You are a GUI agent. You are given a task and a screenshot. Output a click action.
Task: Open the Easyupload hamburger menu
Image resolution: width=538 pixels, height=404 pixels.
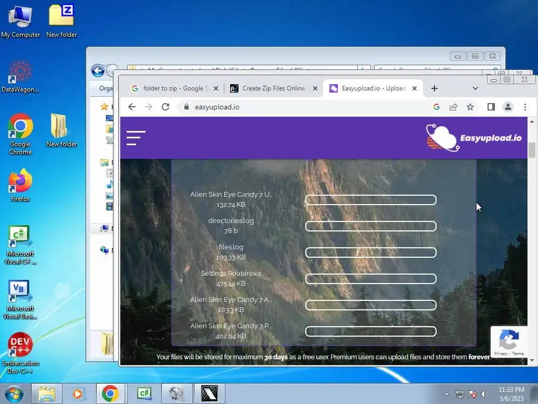[136, 138]
